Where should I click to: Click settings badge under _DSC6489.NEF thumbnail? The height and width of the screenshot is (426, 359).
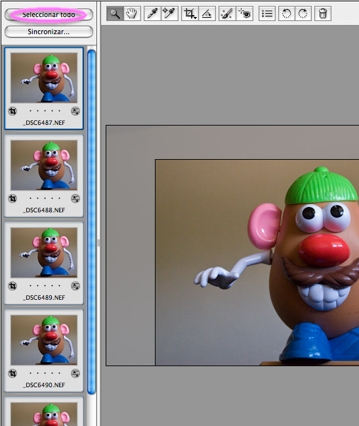coord(75,286)
